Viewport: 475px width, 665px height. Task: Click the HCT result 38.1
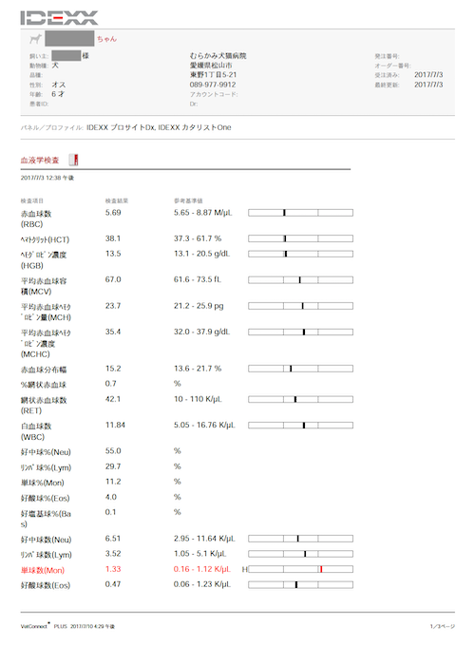click(113, 238)
